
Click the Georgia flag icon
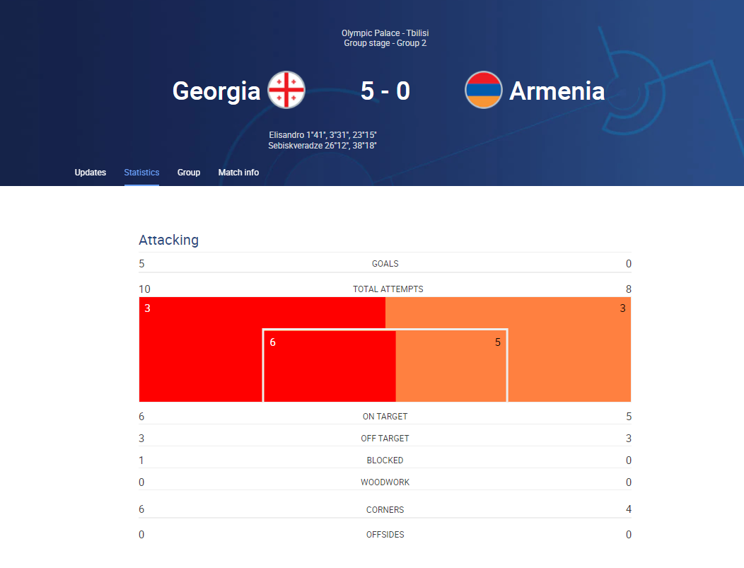(x=286, y=90)
